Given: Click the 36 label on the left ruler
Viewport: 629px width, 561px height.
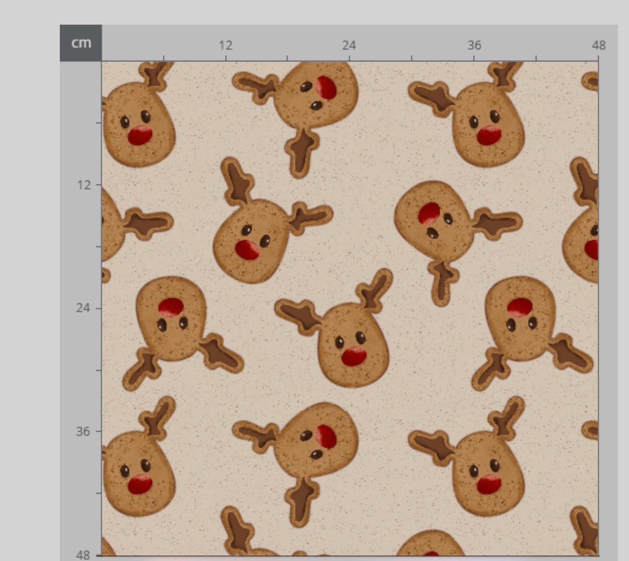Looking at the screenshot, I should 83,431.
